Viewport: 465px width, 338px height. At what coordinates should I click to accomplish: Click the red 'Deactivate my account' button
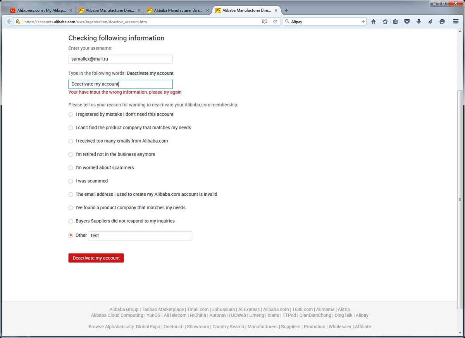coord(96,258)
